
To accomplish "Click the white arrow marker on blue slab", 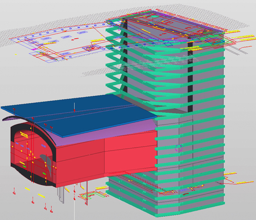I will pos(74,107).
